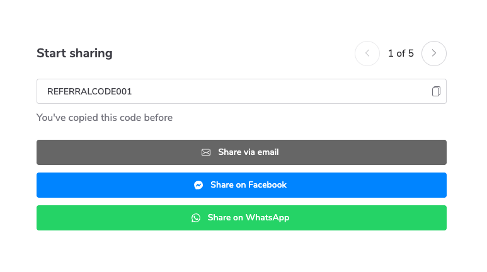This screenshot has height=272, width=487.
Task: Click the "Share on WhatsApp" label text
Action: click(x=248, y=218)
